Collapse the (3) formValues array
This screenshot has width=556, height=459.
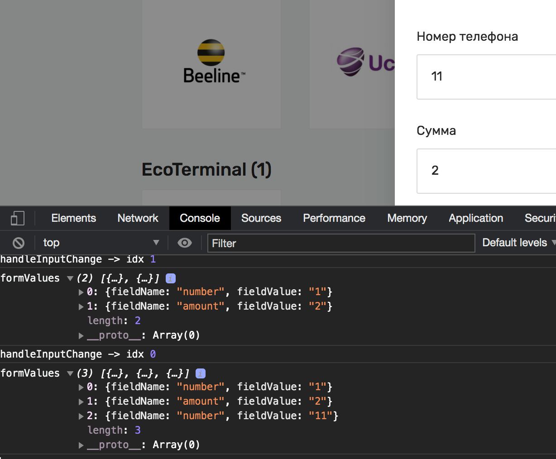[70, 373]
